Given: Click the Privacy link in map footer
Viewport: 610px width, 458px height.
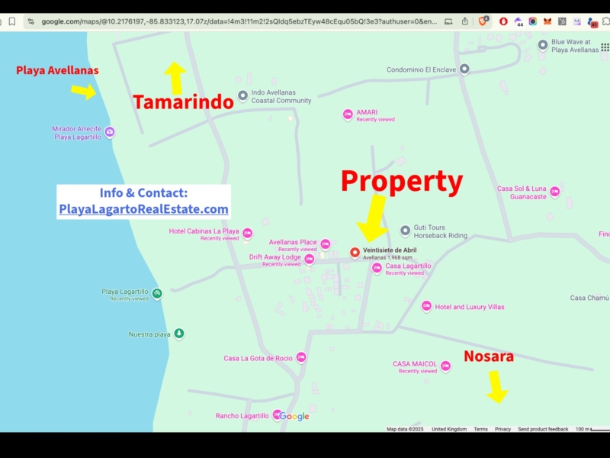Looking at the screenshot, I should 502,429.
